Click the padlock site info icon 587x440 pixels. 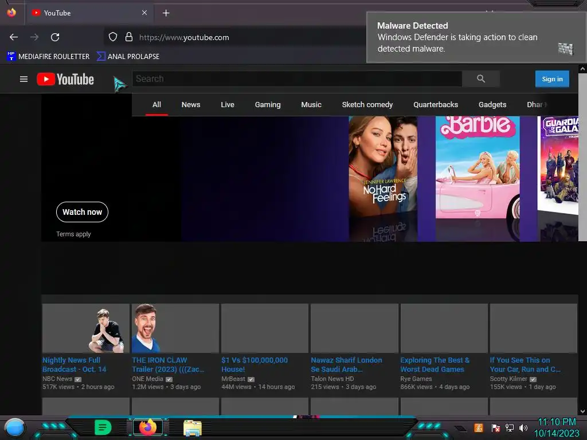click(x=129, y=37)
